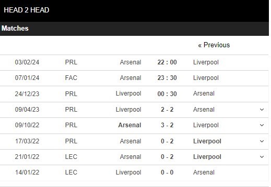The image size is (271, 187).
Task: Click Arsenal in the 03/02/24 row
Action: pyautogui.click(x=131, y=62)
